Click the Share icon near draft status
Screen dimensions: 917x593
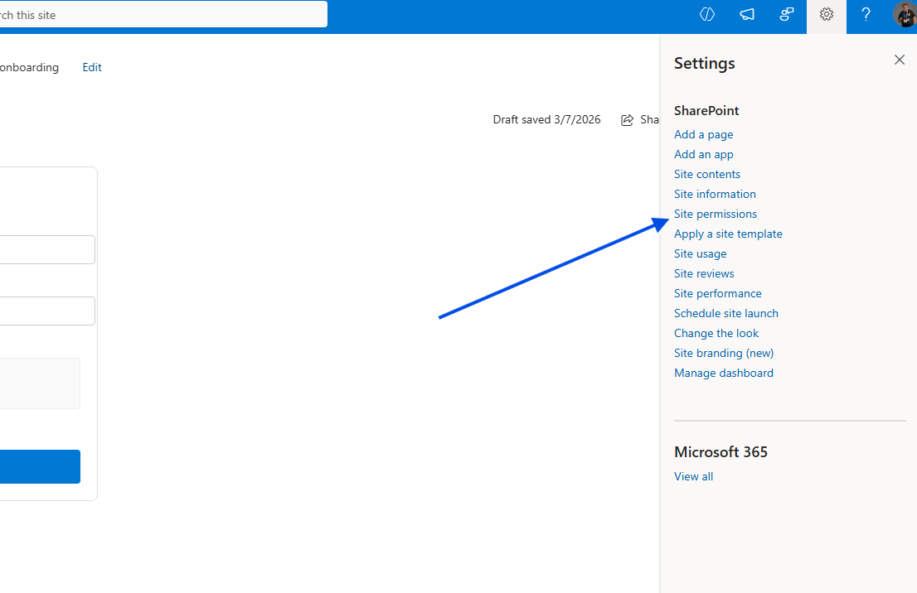click(x=628, y=120)
